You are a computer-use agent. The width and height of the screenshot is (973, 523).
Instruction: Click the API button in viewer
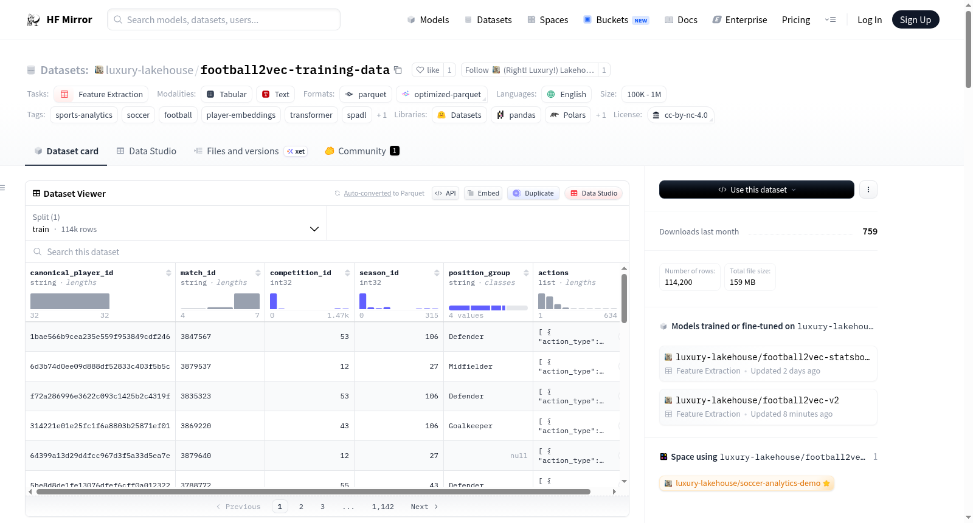(445, 193)
